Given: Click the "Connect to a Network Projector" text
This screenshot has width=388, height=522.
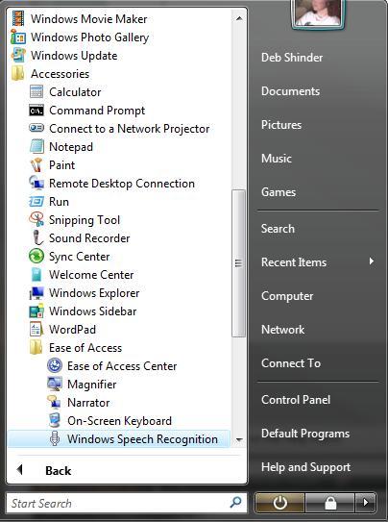Looking at the screenshot, I should point(130,129).
